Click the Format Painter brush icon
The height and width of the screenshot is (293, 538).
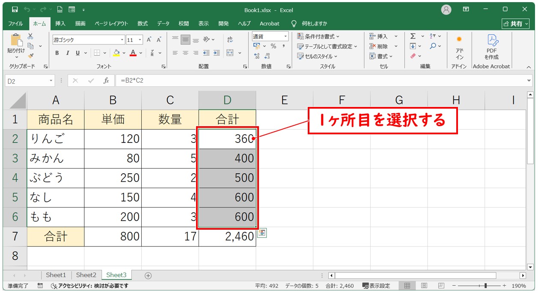pyautogui.click(x=30, y=55)
